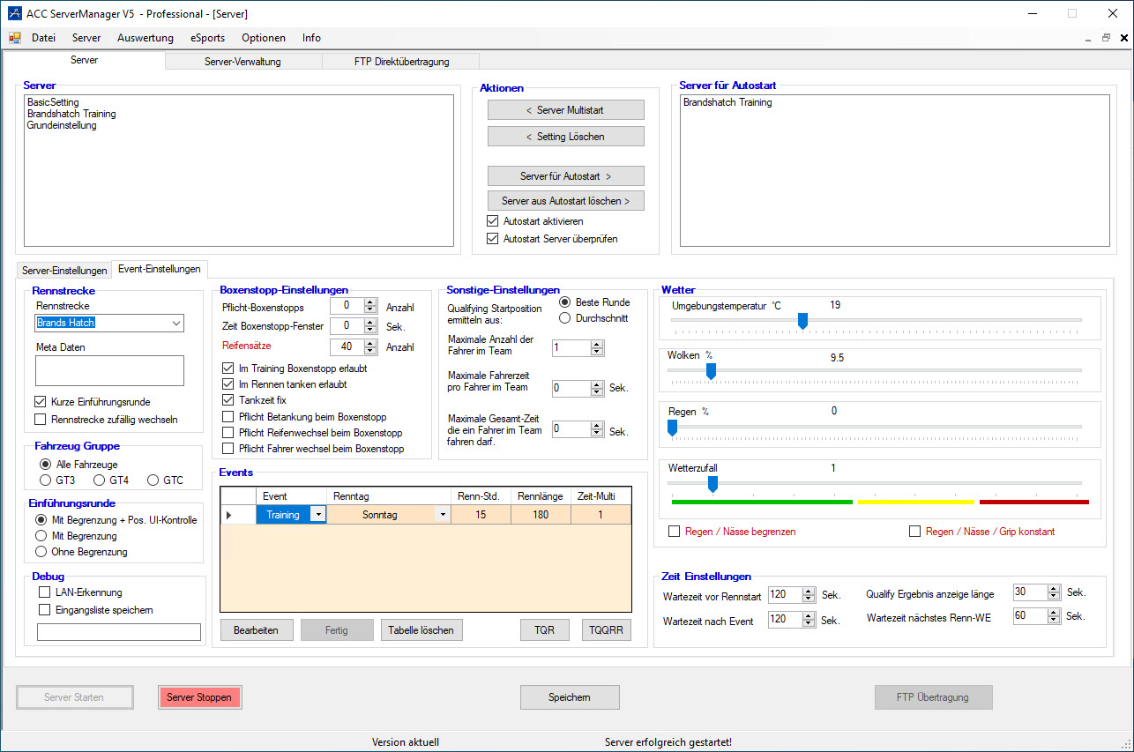Uncheck Autostart aktivieren
Screen dimensions: 1134x752
pos(493,221)
